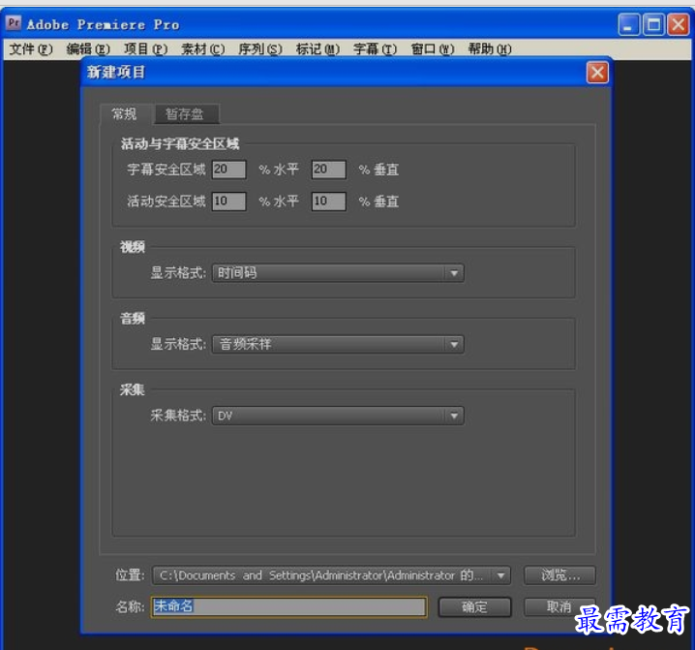The height and width of the screenshot is (650, 695).
Task: Switch to the 暂存盘 tab
Action: (x=186, y=114)
